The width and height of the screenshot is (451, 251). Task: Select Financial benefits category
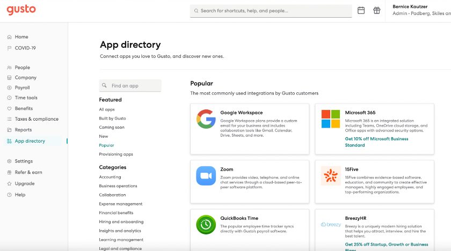[x=116, y=213]
